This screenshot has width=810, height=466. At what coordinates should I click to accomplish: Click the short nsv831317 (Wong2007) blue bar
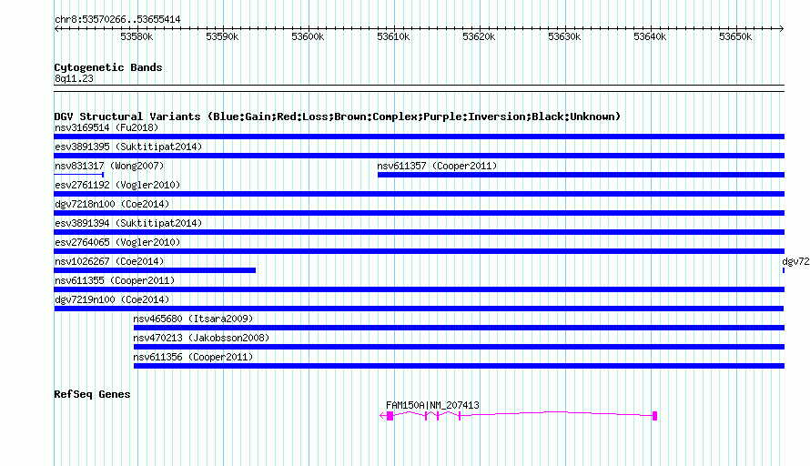click(79, 175)
